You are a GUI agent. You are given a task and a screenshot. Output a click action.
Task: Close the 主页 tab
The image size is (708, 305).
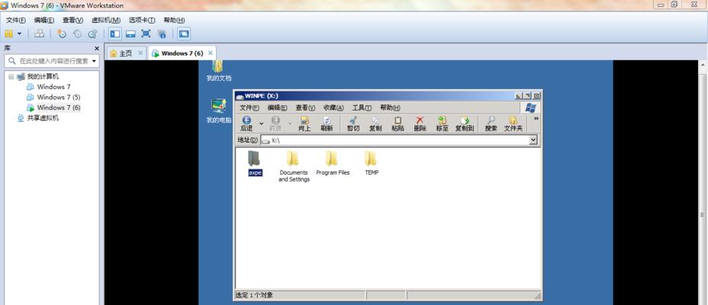[x=140, y=53]
